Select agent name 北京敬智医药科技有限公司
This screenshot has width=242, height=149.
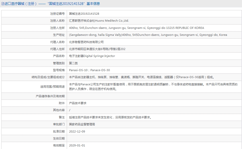pos(86,42)
